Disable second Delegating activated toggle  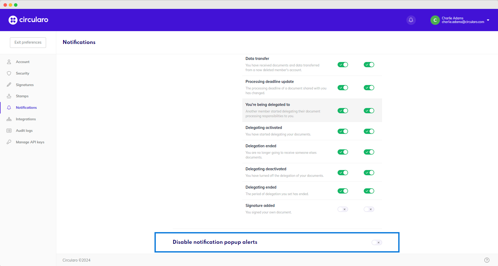(369, 131)
